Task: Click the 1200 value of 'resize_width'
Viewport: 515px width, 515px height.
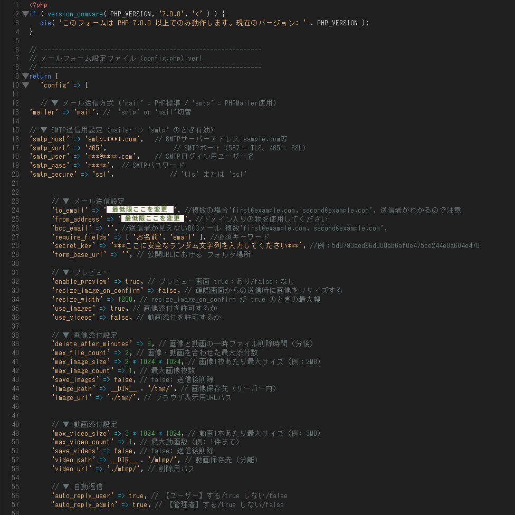Action: click(x=125, y=300)
